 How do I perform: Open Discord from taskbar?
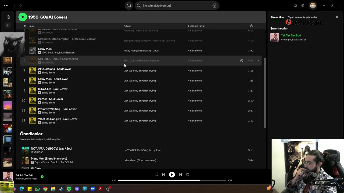coord(77,189)
